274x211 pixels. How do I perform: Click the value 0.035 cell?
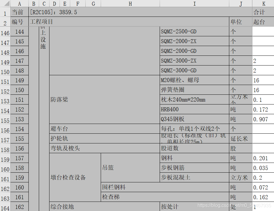(263, 168)
